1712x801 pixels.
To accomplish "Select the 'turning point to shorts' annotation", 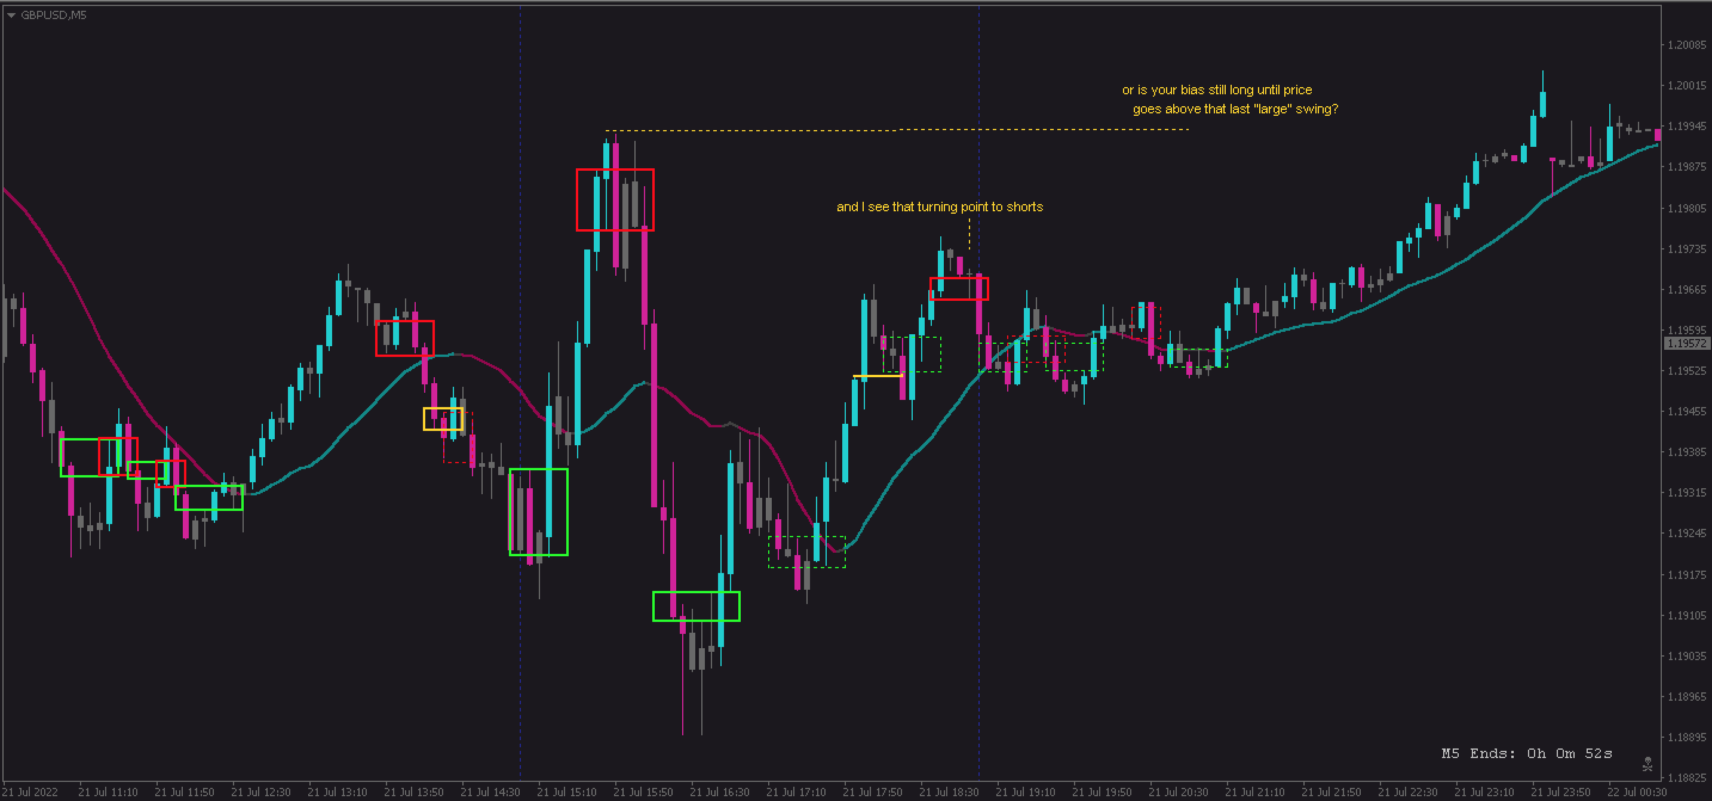I will [x=939, y=207].
